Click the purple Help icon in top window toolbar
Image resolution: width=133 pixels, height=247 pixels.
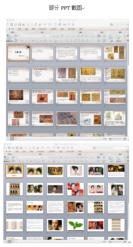point(73,24)
